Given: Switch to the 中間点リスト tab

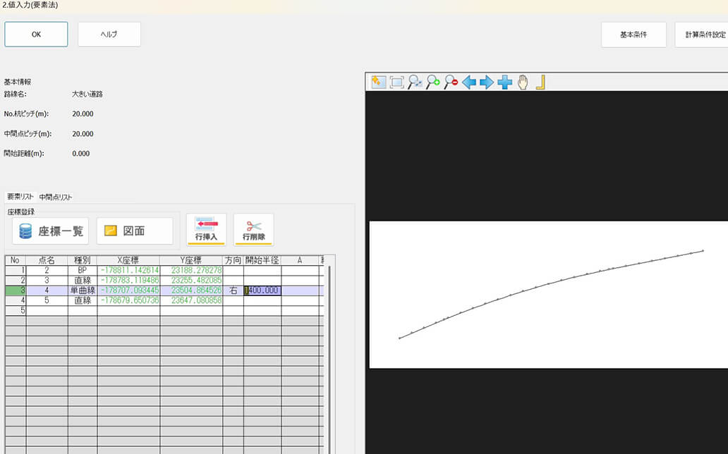Looking at the screenshot, I should pos(56,197).
